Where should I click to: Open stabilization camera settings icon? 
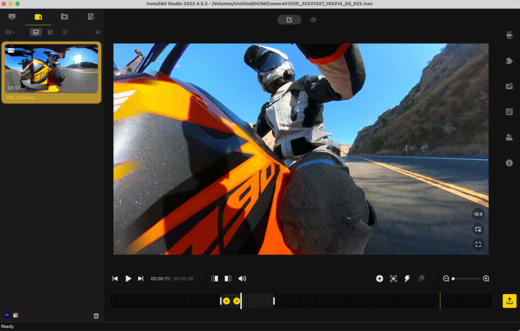[509, 35]
